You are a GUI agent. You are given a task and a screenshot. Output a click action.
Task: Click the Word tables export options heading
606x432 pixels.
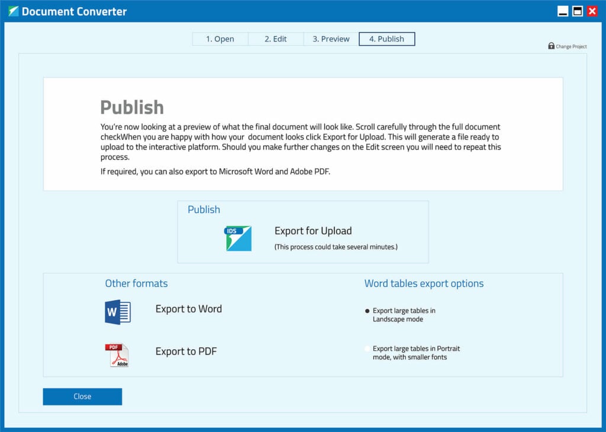tap(424, 283)
